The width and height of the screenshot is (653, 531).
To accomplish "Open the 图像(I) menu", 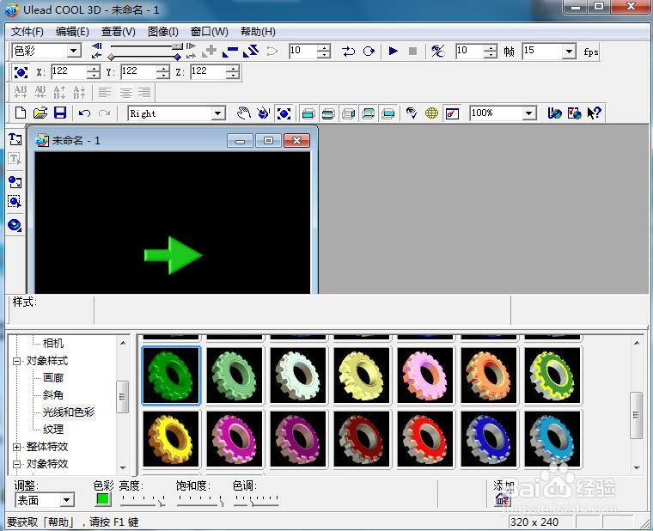I will pos(163,32).
